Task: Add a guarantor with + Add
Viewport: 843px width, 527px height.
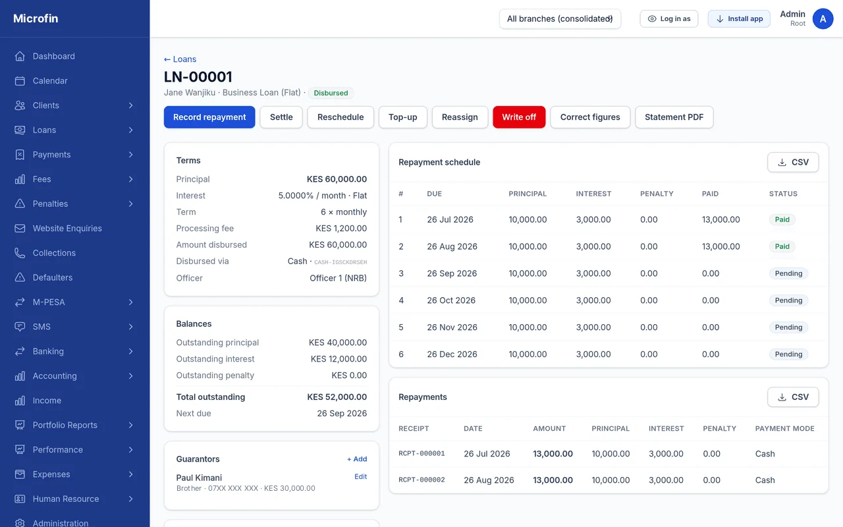Action: [x=357, y=459]
